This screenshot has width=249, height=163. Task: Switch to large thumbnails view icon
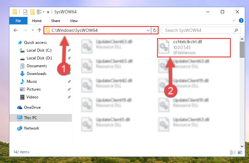[240, 152]
